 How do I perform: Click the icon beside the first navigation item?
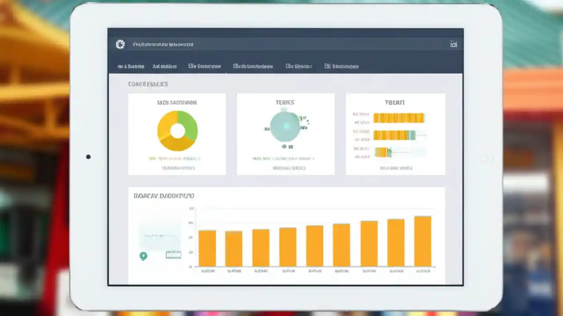pos(120,66)
